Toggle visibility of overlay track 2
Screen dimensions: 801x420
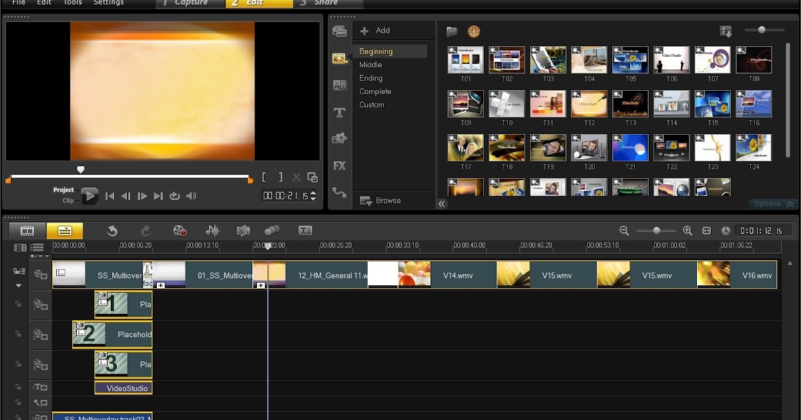(41, 335)
